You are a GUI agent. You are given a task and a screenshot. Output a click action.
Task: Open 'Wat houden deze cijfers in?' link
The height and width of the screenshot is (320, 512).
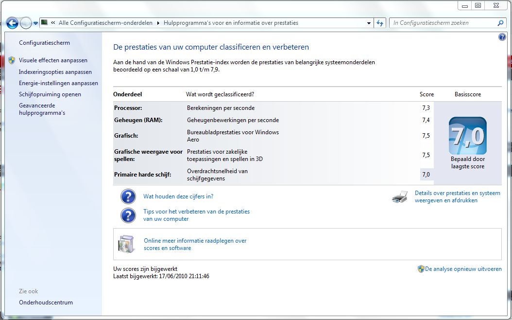click(178, 196)
